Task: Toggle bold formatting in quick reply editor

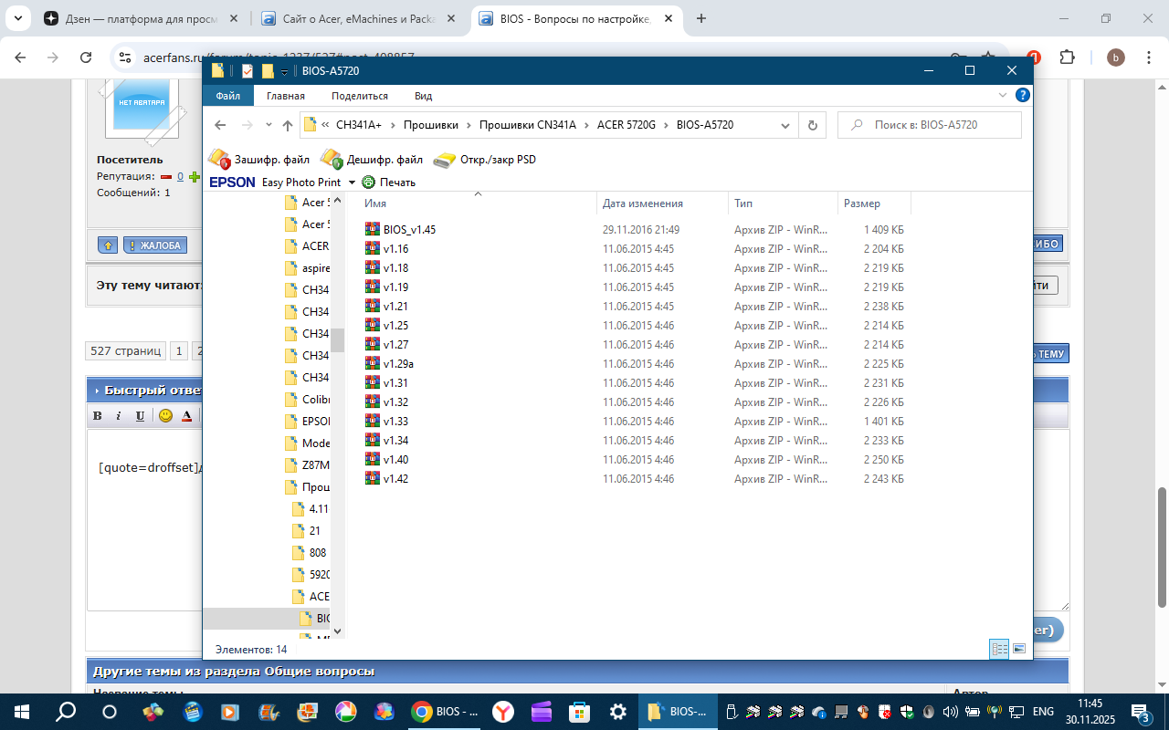Action: click(x=98, y=416)
